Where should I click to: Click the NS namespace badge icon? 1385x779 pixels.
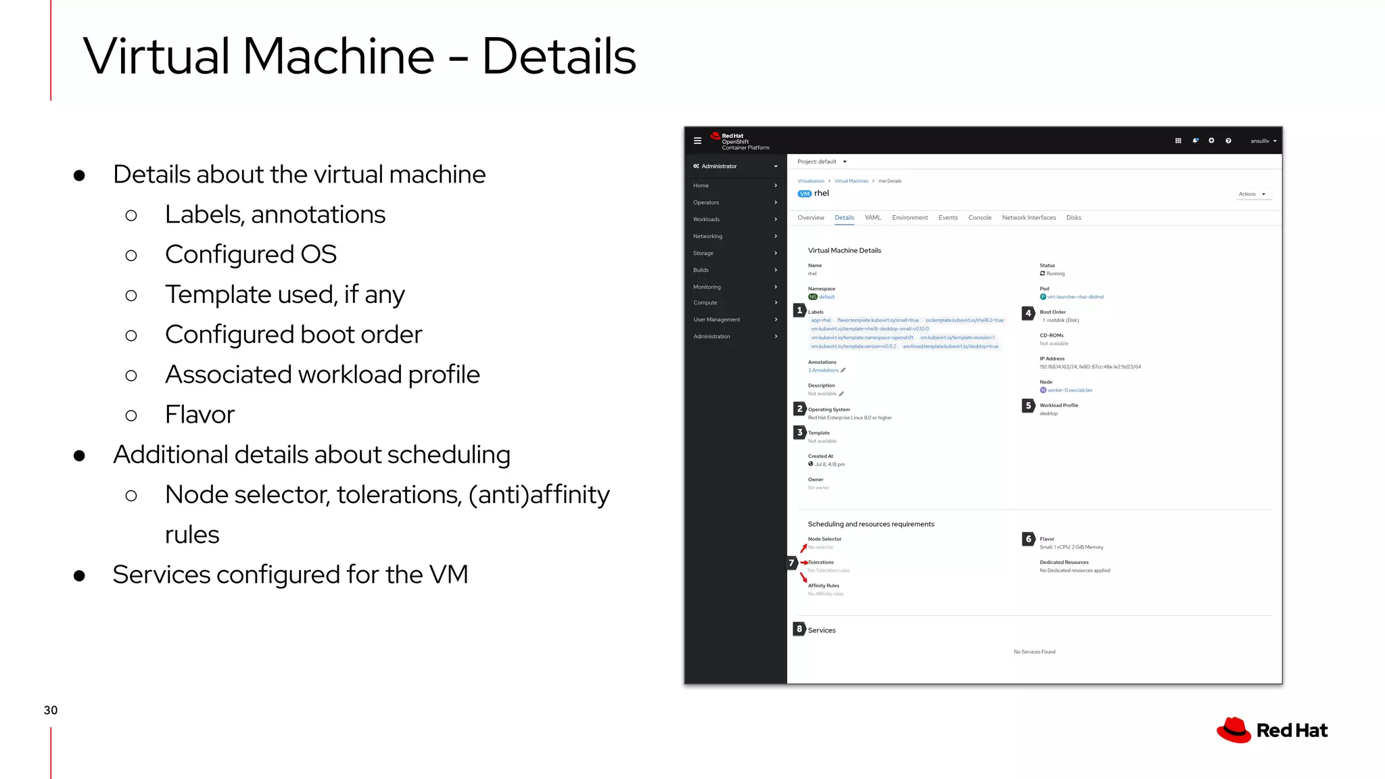tap(813, 297)
